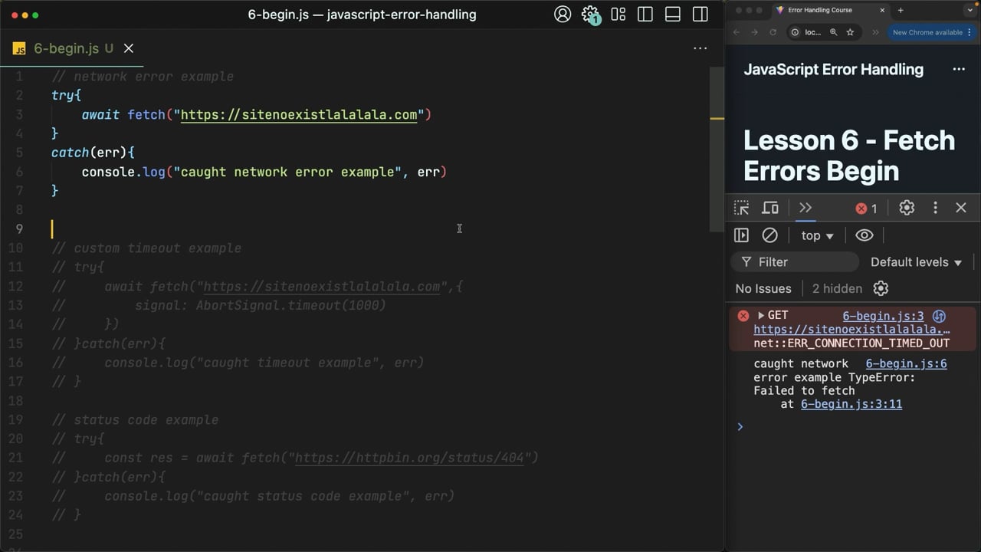This screenshot has height=552, width=981.
Task: Open the VS Code Accounts icon
Action: click(x=563, y=15)
